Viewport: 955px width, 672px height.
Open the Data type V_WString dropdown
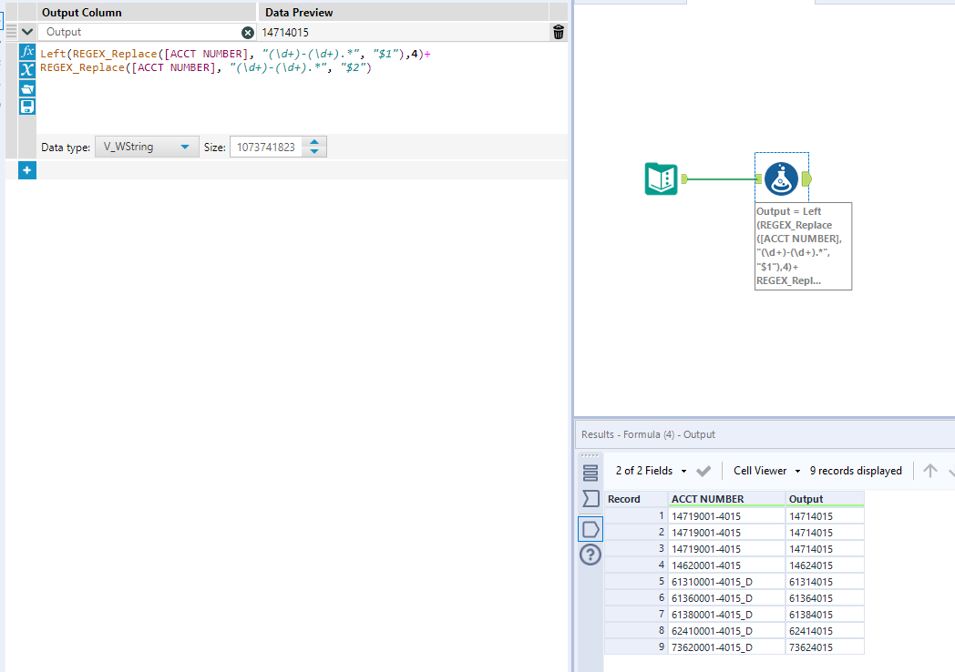[146, 147]
